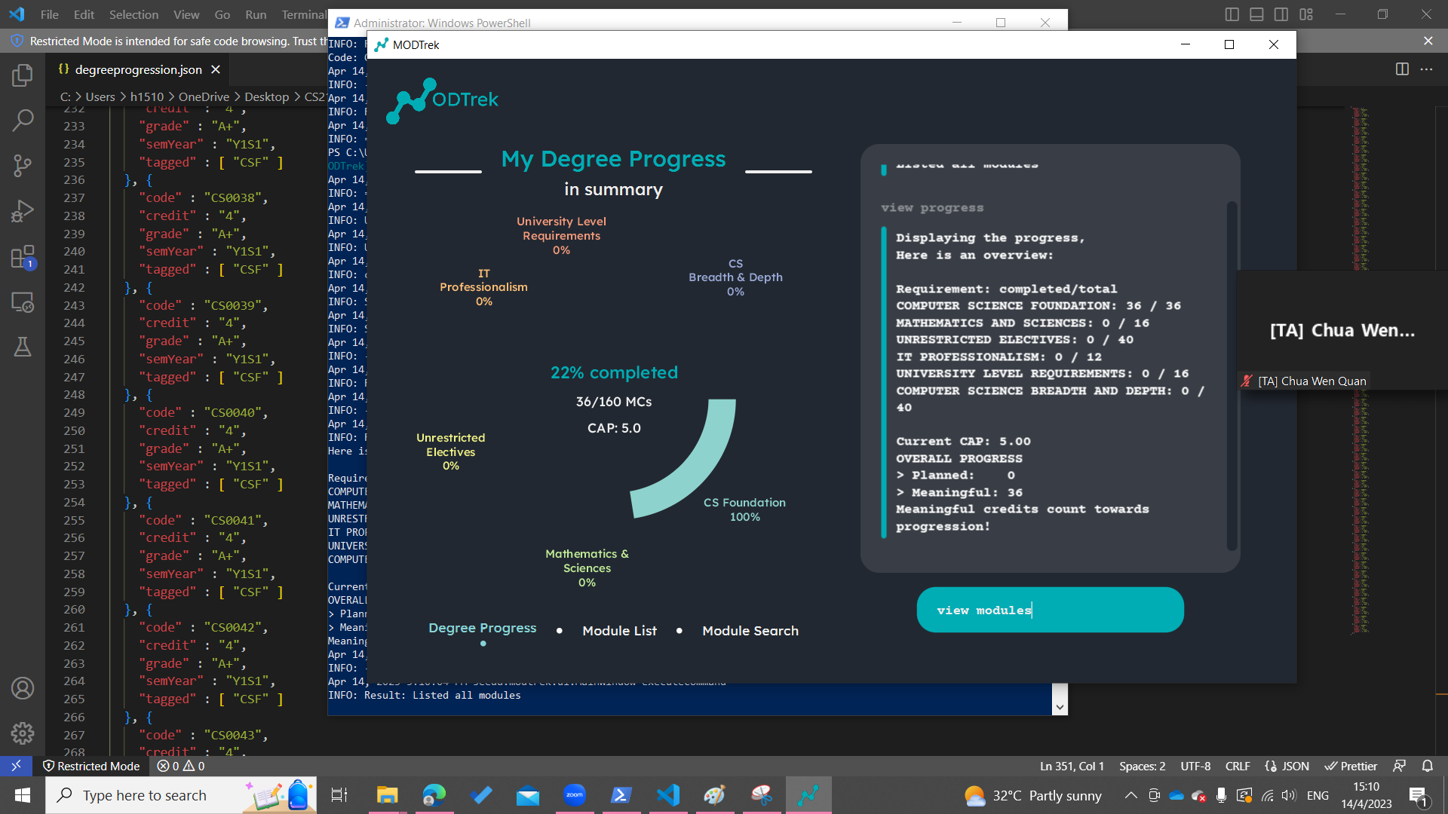Switch to Module Search tab
Viewport: 1448px width, 814px height.
(750, 631)
